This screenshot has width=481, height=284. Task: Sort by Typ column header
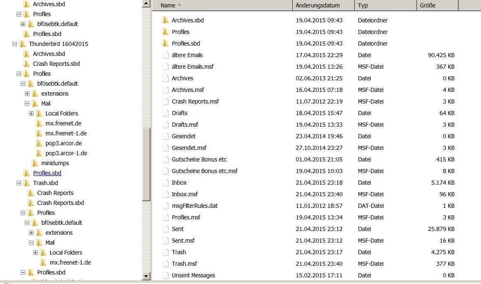coord(386,5)
